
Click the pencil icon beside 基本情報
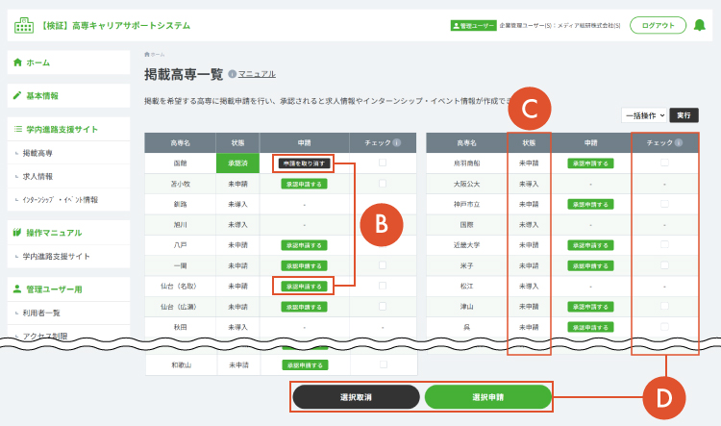click(x=17, y=96)
